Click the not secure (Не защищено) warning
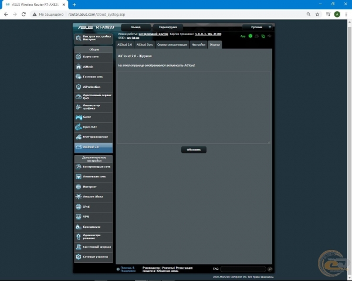Screen dimensions: 352x281 click(48, 14)
